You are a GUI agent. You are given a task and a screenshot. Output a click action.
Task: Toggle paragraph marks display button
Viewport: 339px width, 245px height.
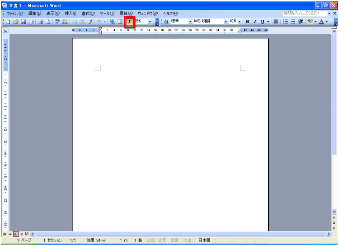click(x=129, y=22)
